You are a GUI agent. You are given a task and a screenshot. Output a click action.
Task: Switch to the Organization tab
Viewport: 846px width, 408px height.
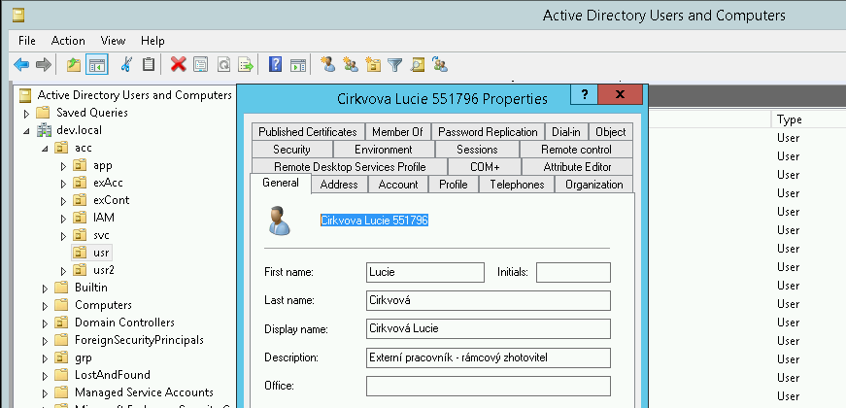pos(594,185)
